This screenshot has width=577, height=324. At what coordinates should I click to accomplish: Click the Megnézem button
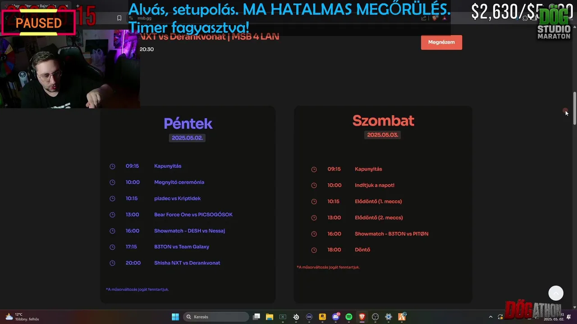[x=441, y=42]
